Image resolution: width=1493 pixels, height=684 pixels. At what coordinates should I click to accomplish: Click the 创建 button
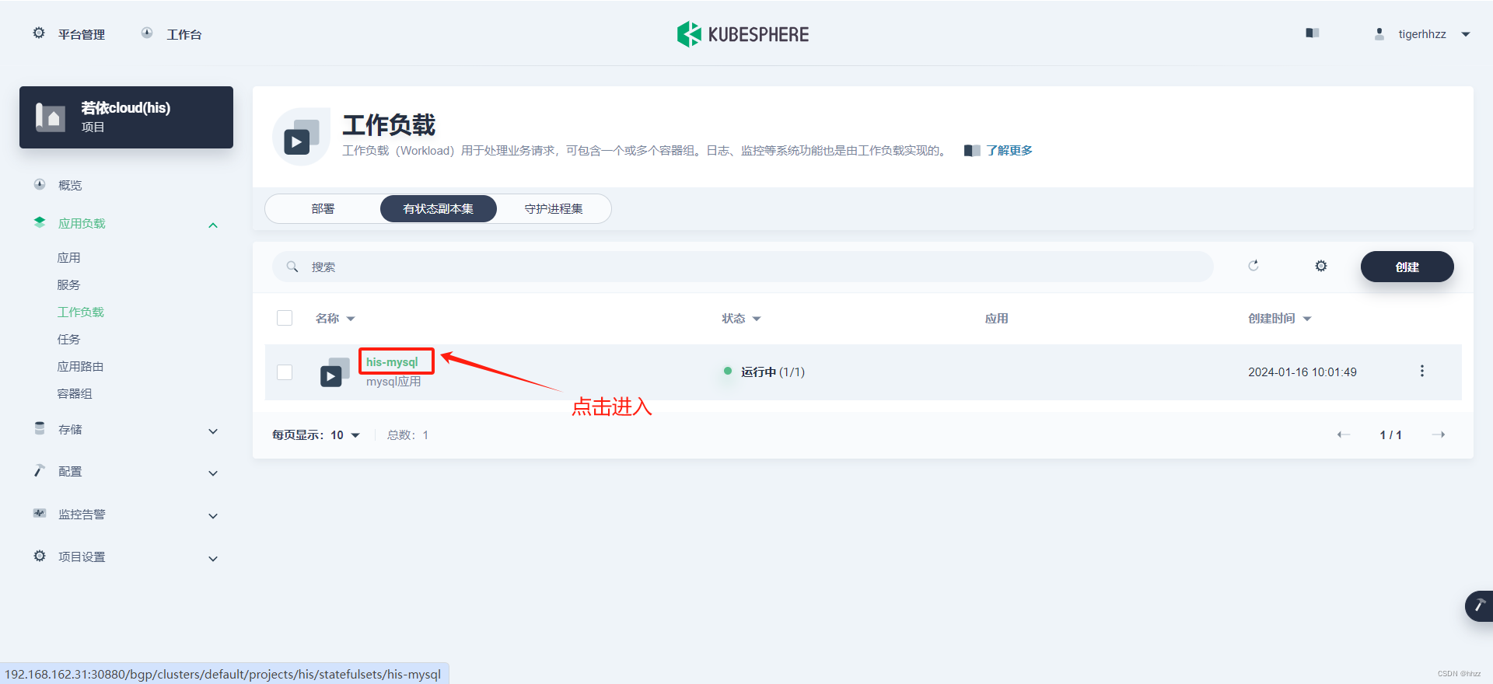(x=1407, y=267)
